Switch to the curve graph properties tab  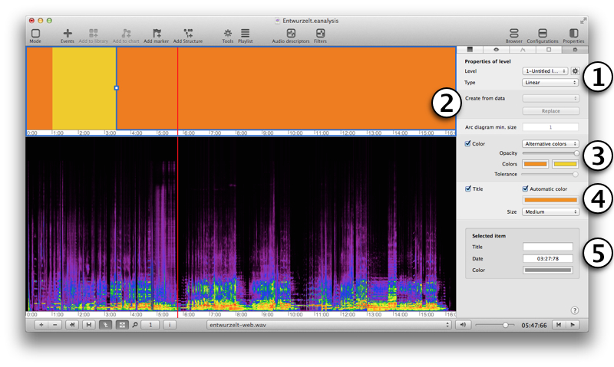click(x=523, y=50)
